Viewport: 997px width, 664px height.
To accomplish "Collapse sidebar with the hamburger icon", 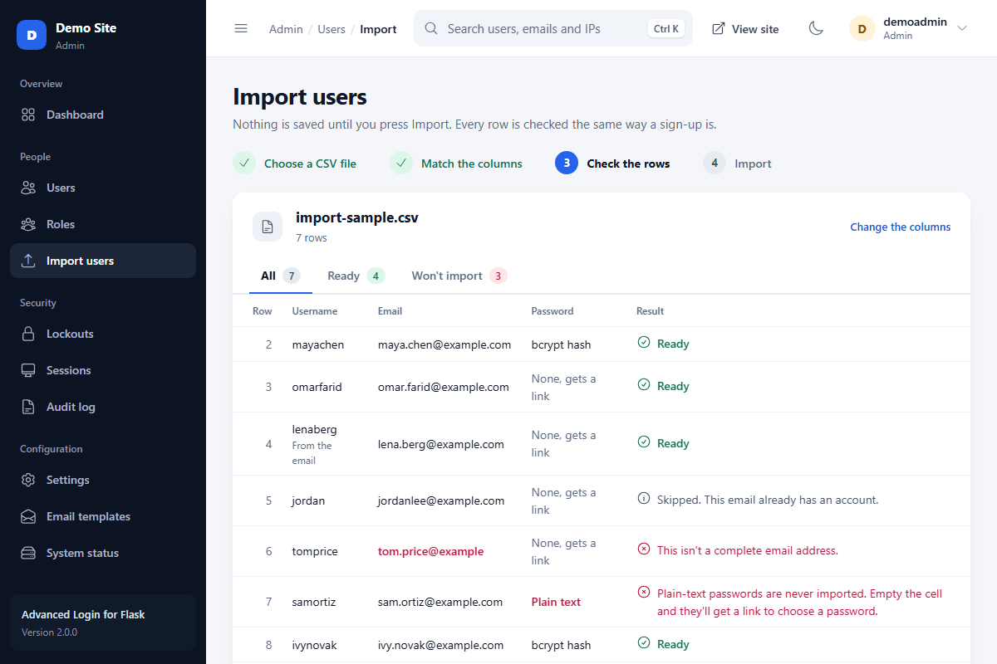I will coord(241,28).
